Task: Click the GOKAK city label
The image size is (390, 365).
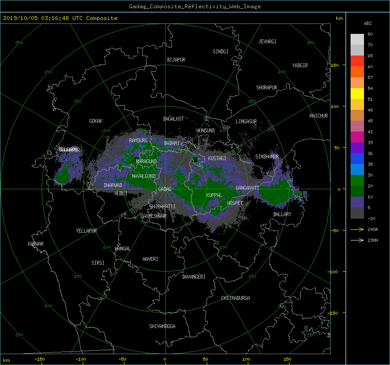Action: (96, 121)
